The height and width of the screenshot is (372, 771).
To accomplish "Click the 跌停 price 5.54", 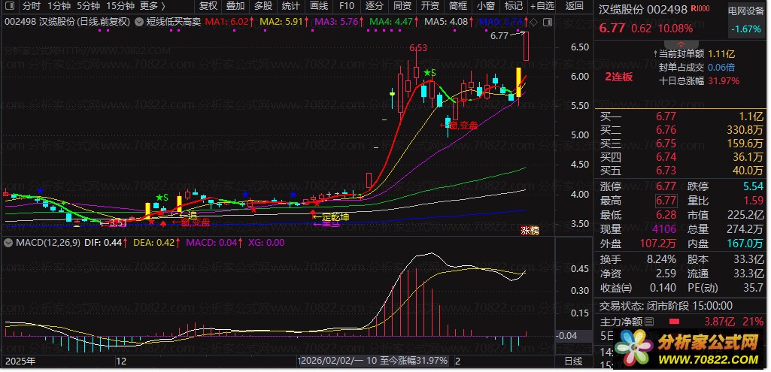I will click(753, 186).
